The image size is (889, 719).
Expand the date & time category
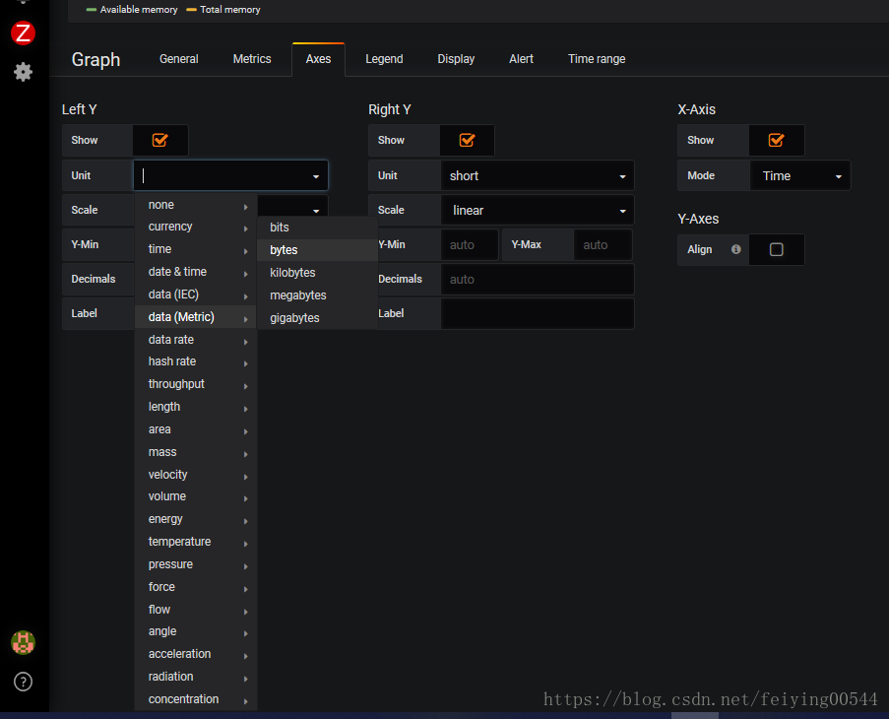tap(196, 272)
